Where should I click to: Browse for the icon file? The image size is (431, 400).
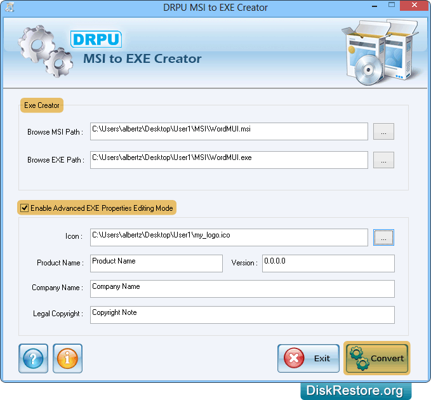[383, 237]
